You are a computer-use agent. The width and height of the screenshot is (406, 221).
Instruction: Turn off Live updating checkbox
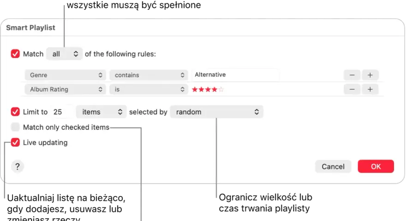point(15,142)
